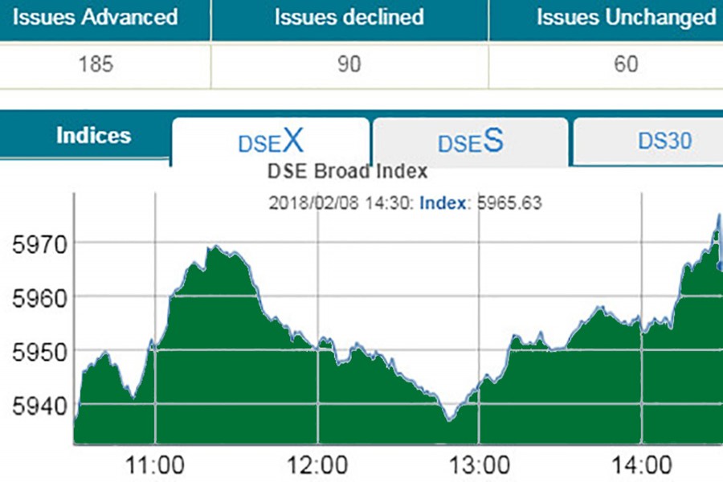The image size is (723, 482).
Task: Click the Issues declined column header
Action: point(349,17)
